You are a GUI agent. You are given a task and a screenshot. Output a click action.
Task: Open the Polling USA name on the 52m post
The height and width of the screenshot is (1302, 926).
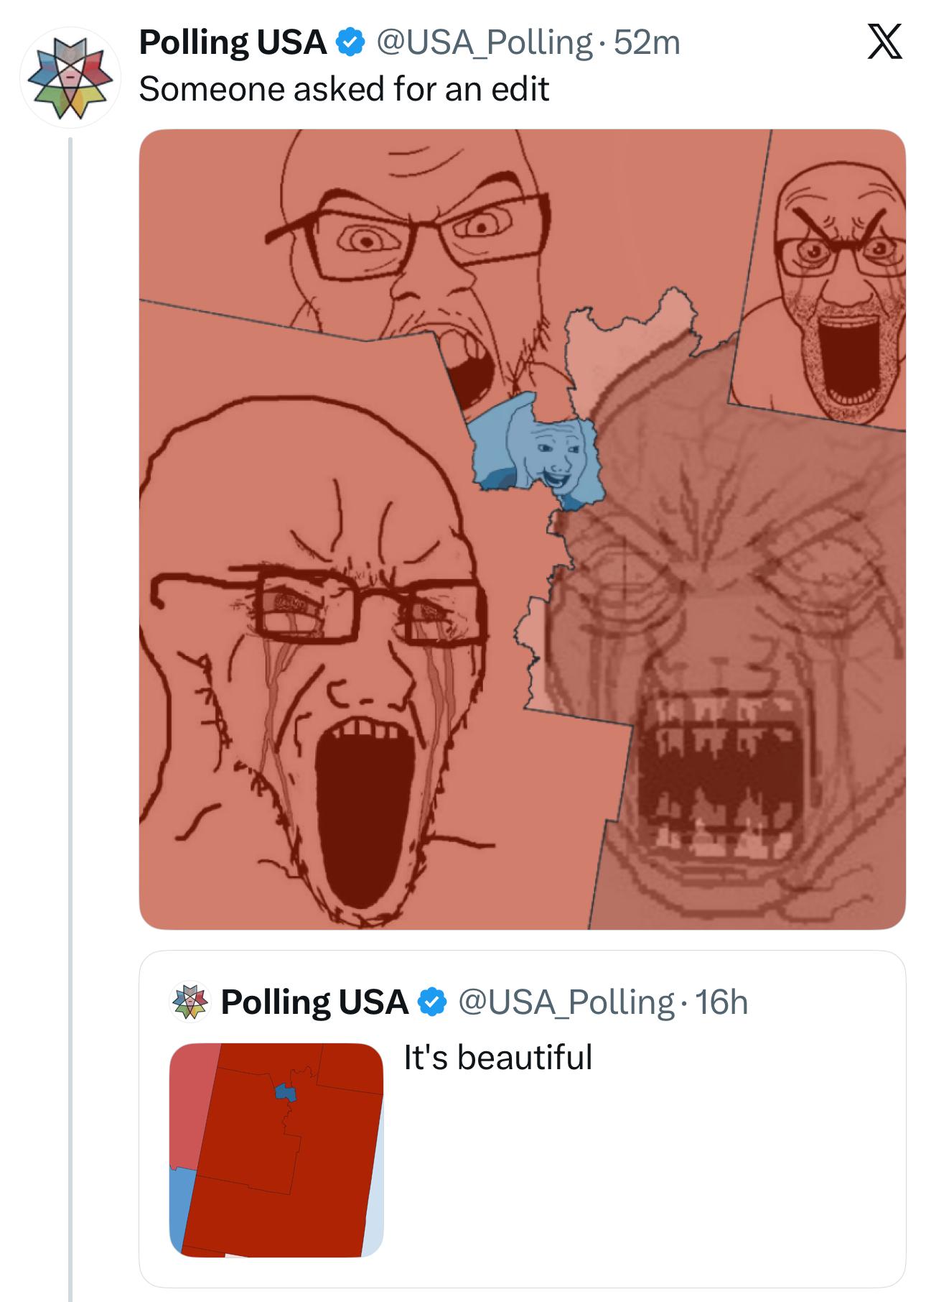click(x=233, y=43)
